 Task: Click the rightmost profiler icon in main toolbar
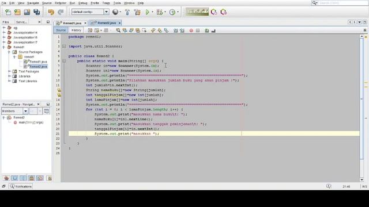[224, 12]
